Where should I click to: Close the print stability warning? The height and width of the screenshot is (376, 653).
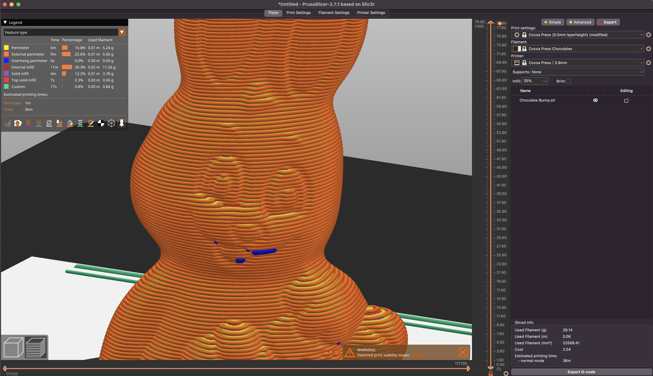click(x=463, y=353)
